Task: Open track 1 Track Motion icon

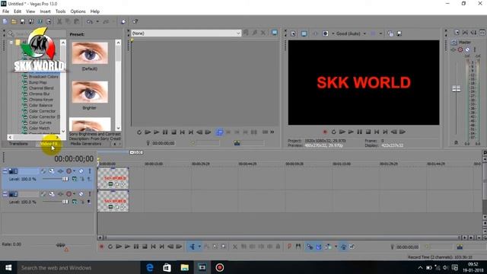Action: coord(52,170)
